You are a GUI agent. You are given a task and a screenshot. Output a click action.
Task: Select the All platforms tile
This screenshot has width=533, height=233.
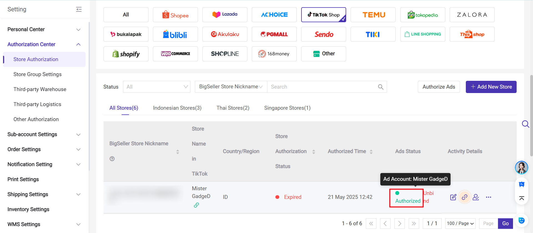(x=126, y=15)
